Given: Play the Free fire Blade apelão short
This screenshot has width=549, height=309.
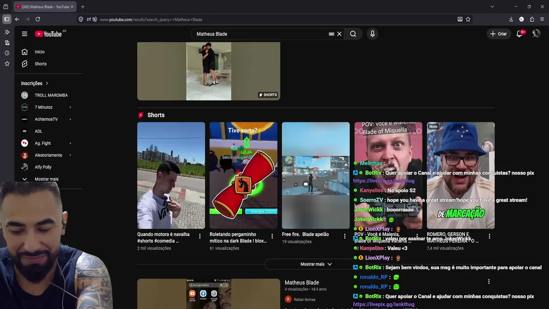Looking at the screenshot, I should coord(316,176).
